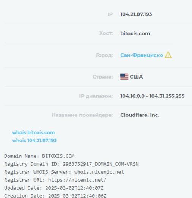Click the IP диапазон: label
The width and height of the screenshot is (192, 198).
(96, 96)
